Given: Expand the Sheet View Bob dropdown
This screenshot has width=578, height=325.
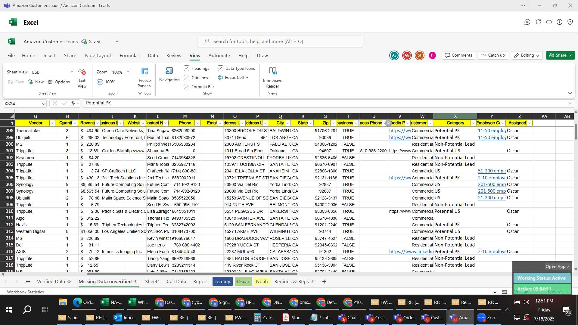Looking at the screenshot, I should 72,72.
